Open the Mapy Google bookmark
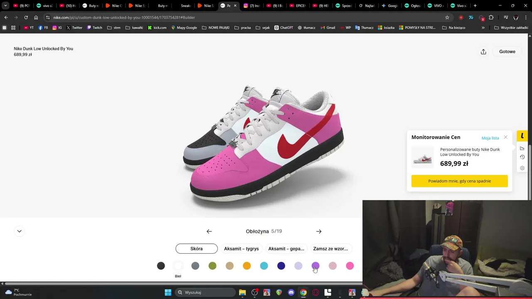 tap(184, 28)
